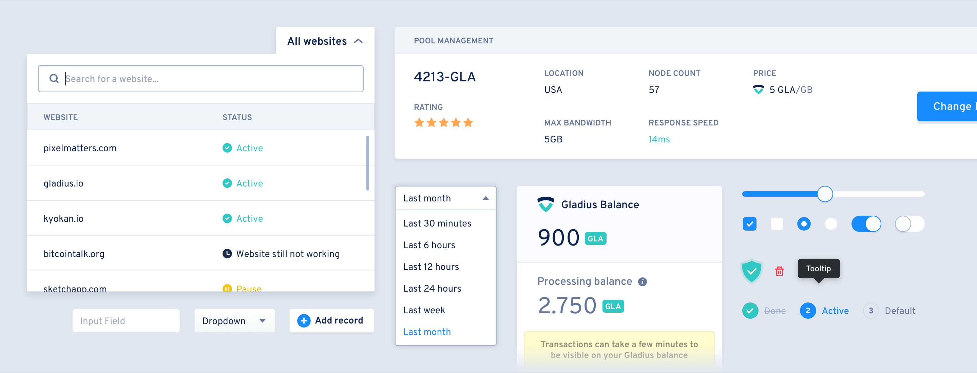This screenshot has height=373, width=977.
Task: Click the blue plus icon on Add record
Action: click(303, 321)
